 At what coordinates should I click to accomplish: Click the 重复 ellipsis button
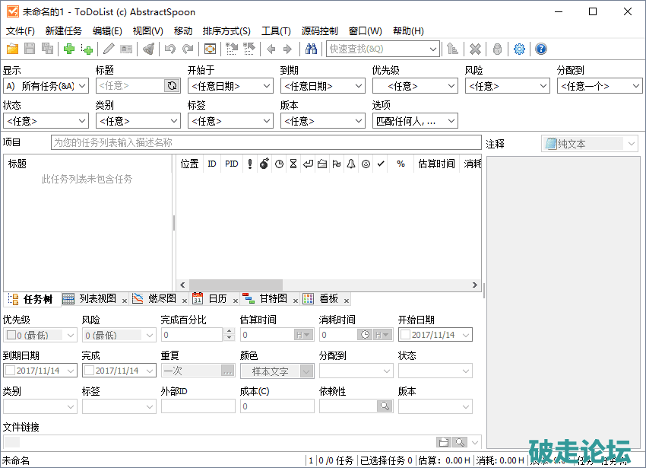[x=228, y=371]
